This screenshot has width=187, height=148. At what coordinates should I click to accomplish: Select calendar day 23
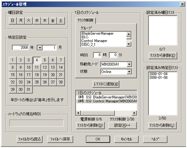pyautogui.click(x=21, y=82)
